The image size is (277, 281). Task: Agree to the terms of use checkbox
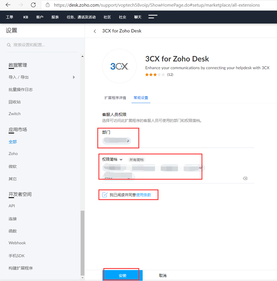pyautogui.click(x=105, y=195)
